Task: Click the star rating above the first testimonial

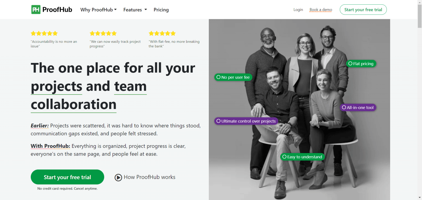Action: pyautogui.click(x=44, y=33)
